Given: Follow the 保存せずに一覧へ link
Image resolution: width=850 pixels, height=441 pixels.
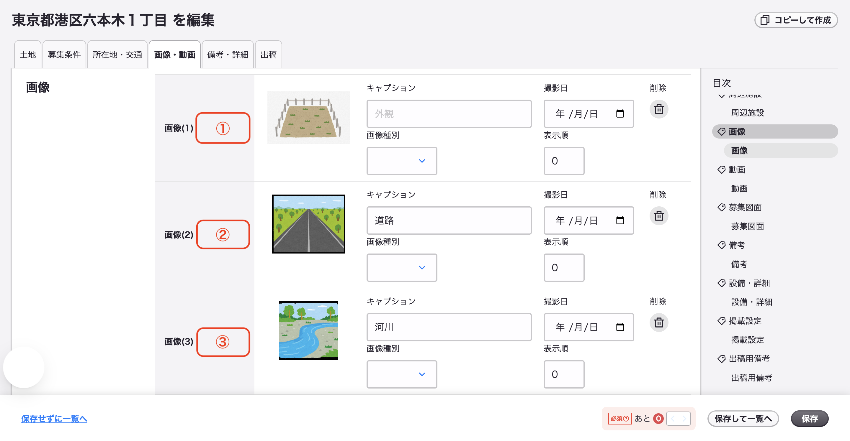Looking at the screenshot, I should [54, 419].
